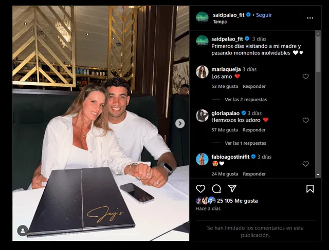Viewport: 329px width, 250px height.
Task: Open the three-dots more options menu
Action: tap(310, 18)
